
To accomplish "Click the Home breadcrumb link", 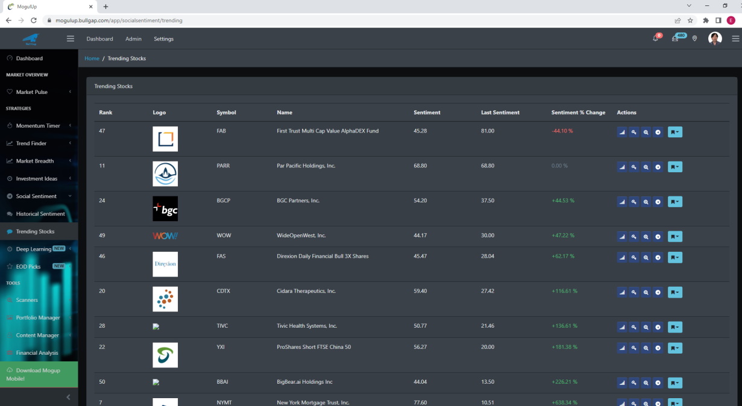I will coord(92,58).
